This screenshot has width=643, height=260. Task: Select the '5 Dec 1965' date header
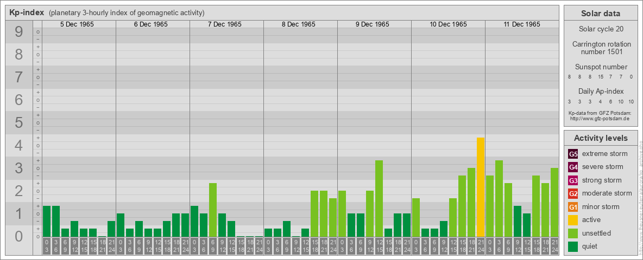click(x=77, y=24)
